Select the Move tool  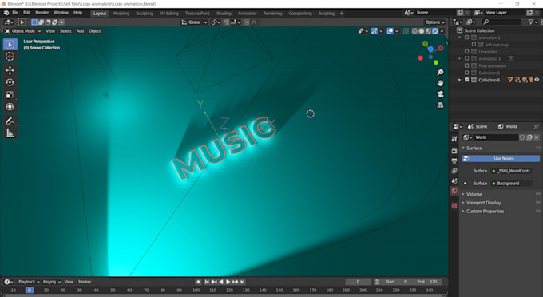click(x=10, y=70)
